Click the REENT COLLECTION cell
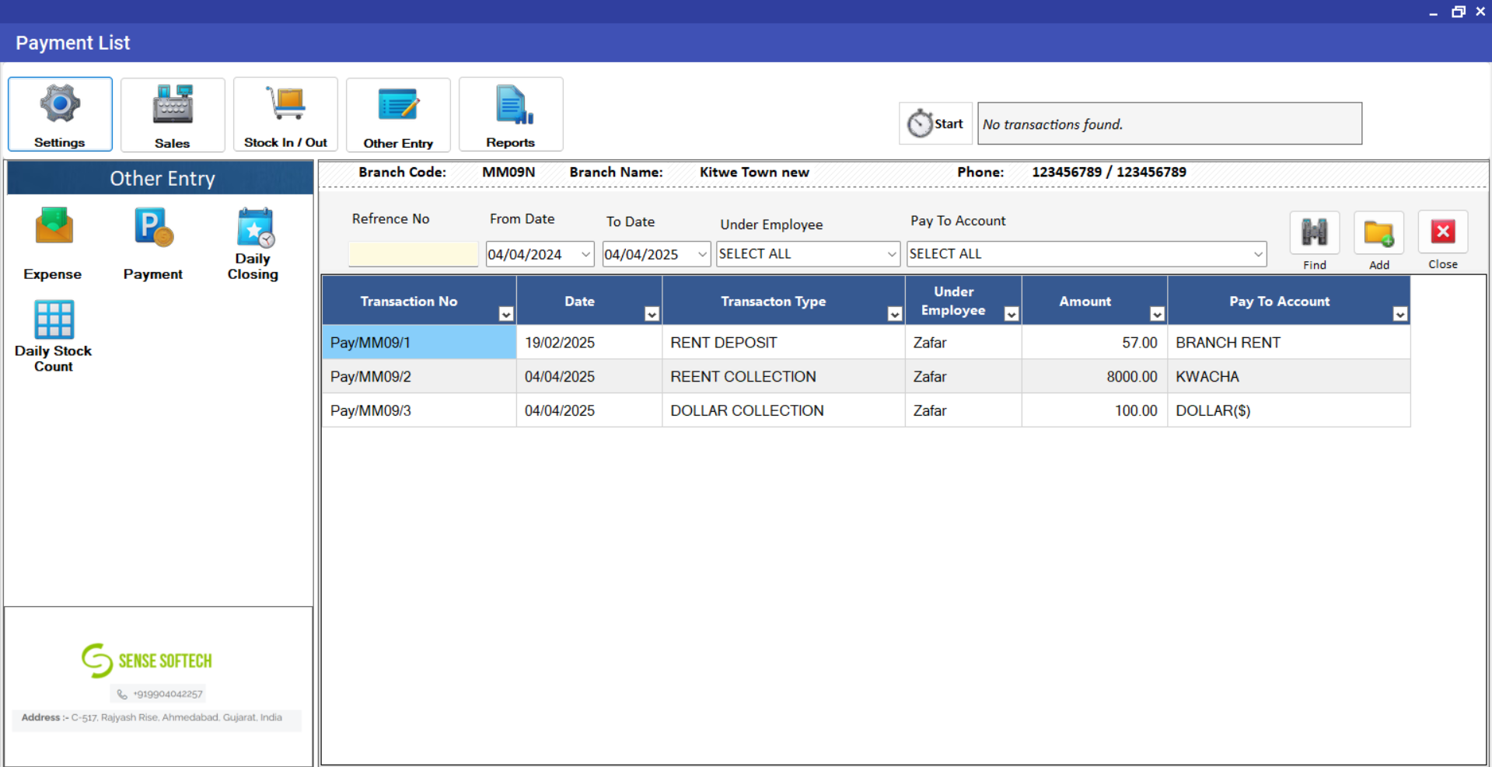This screenshot has height=767, width=1492. [784, 377]
